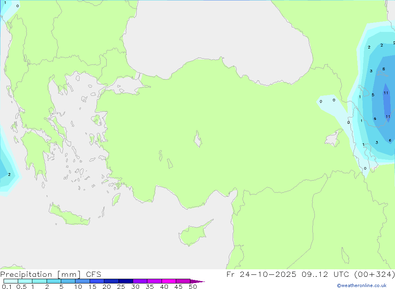Click the above-50 mm arrow tip of legend

tap(197, 282)
